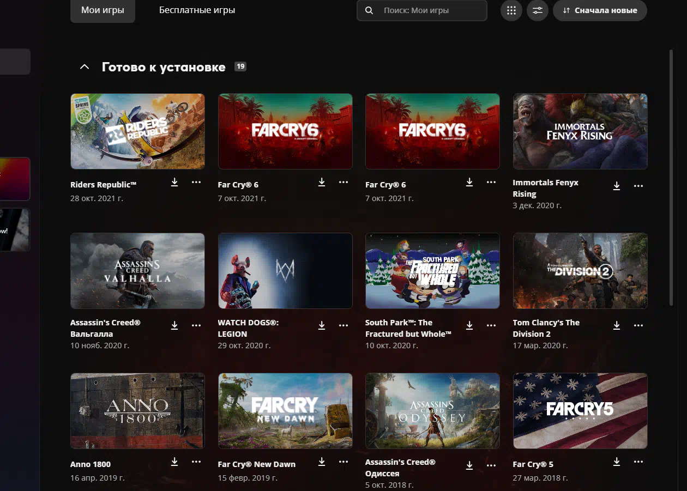Download Assassin's Creed Вальгалла

pos(174,325)
